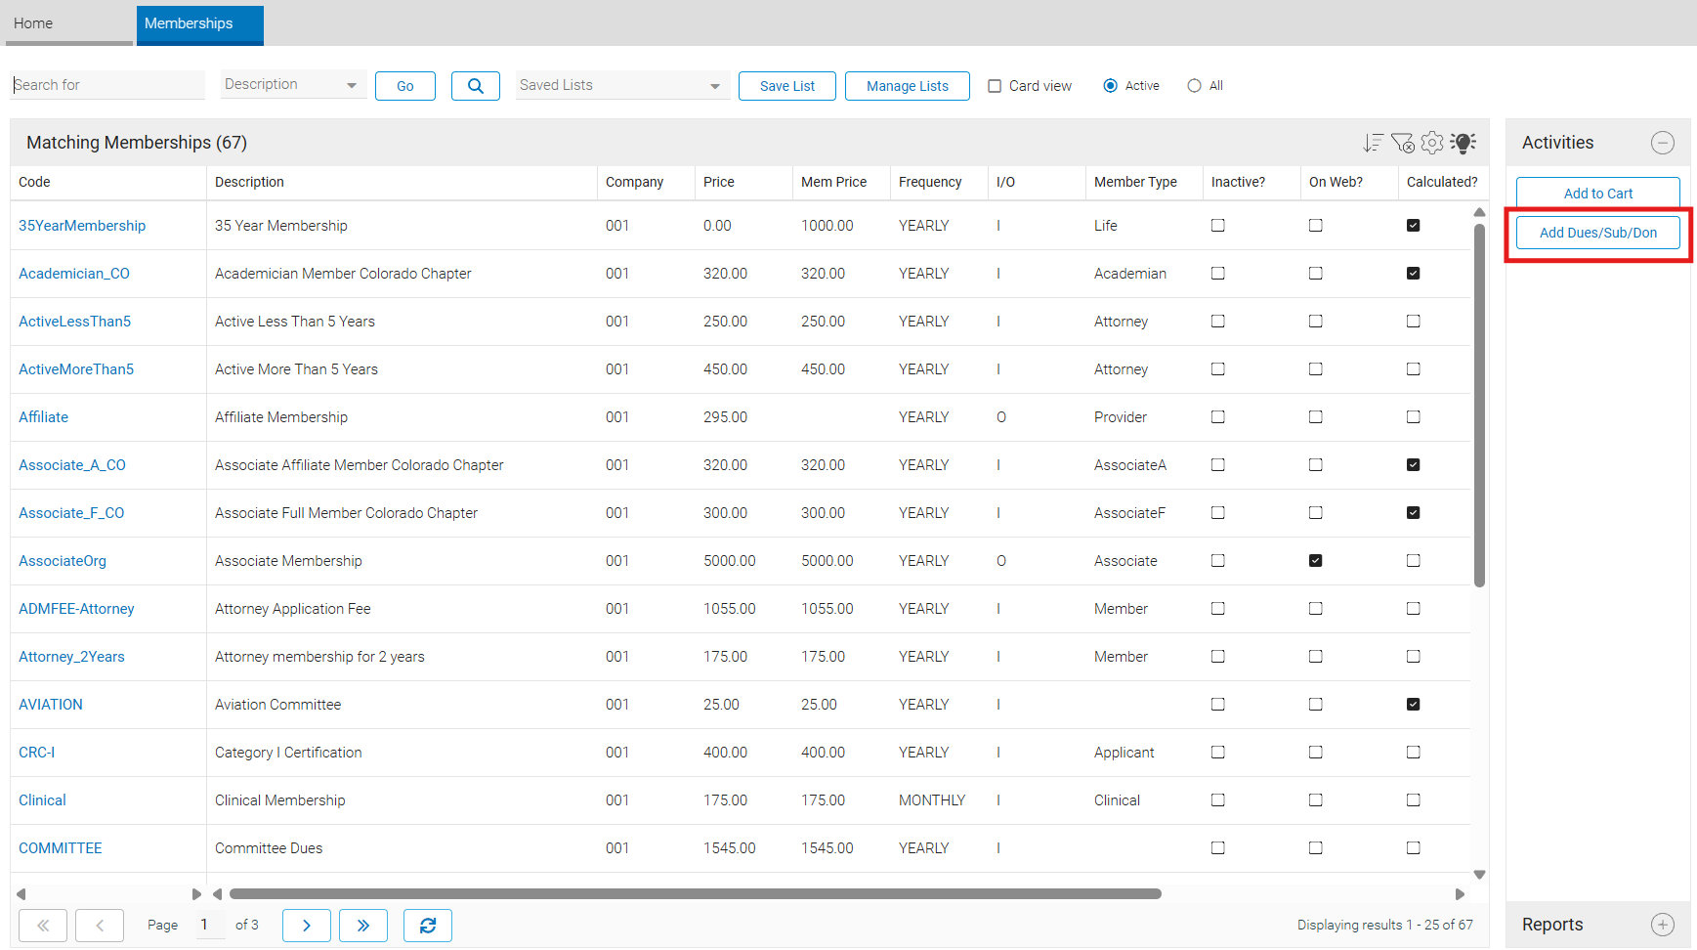Open grid settings gear icon

point(1432,144)
